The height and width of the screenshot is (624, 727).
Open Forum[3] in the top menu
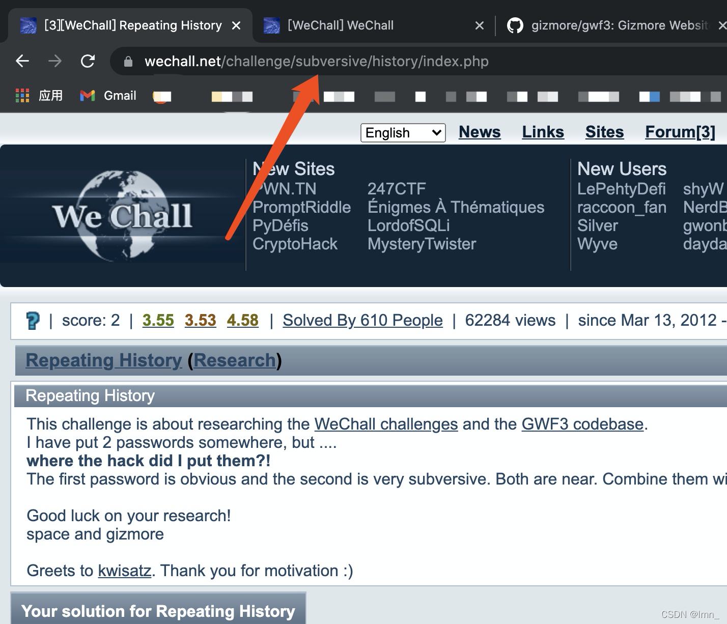tap(680, 132)
